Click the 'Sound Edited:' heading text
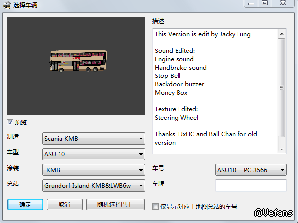 coord(175,51)
